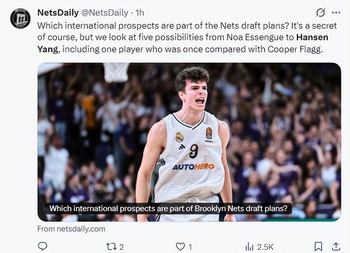Toggle the heart like icon
Screen dimensions: 350x253
pos(180,246)
